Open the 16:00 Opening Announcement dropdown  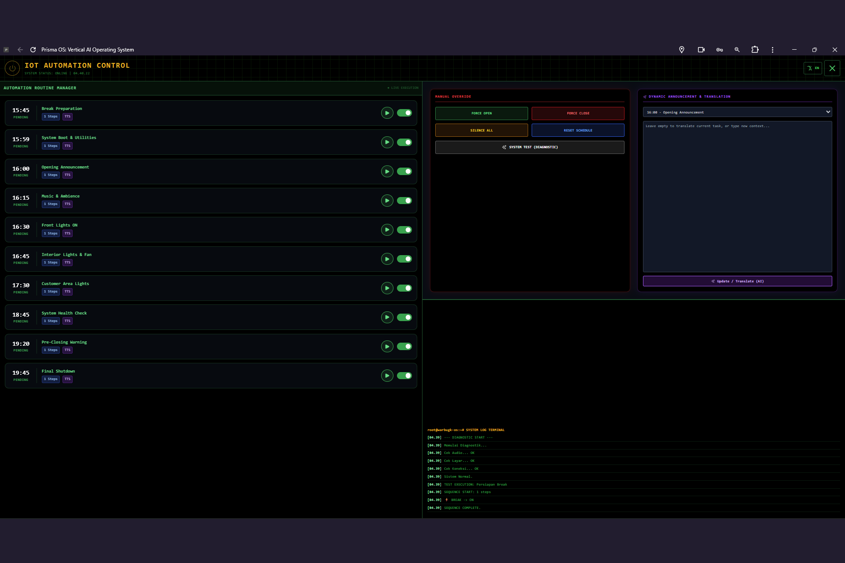[x=737, y=112]
